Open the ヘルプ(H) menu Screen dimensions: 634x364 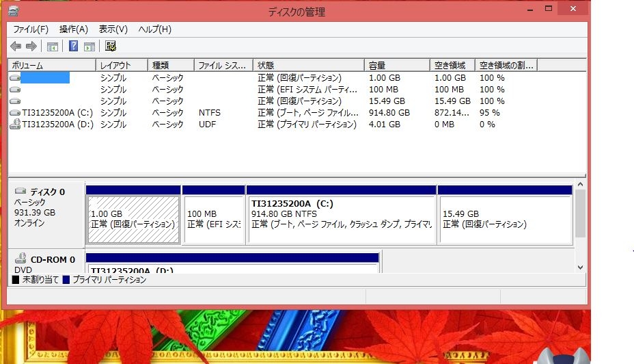155,29
